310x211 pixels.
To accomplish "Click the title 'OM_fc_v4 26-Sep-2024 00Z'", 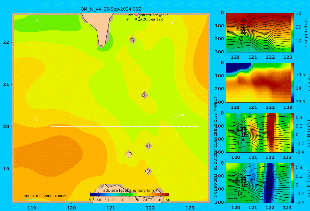I will point(111,9).
